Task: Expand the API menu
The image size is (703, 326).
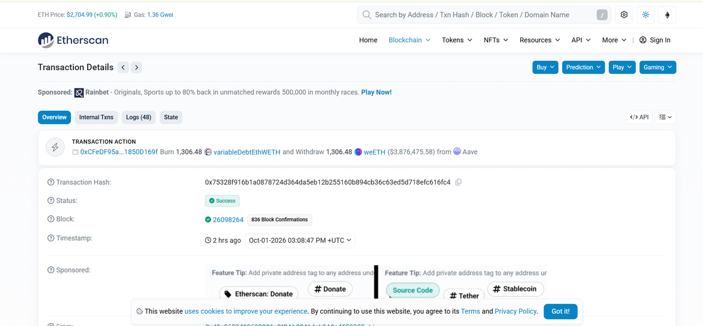Action: (x=582, y=40)
